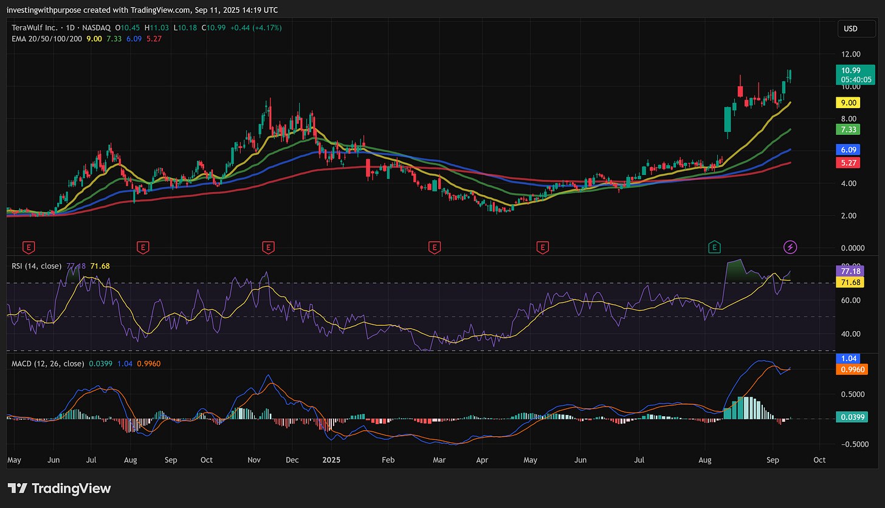The height and width of the screenshot is (508, 885).
Task: Open the red earnings marker below November
Action: [267, 247]
